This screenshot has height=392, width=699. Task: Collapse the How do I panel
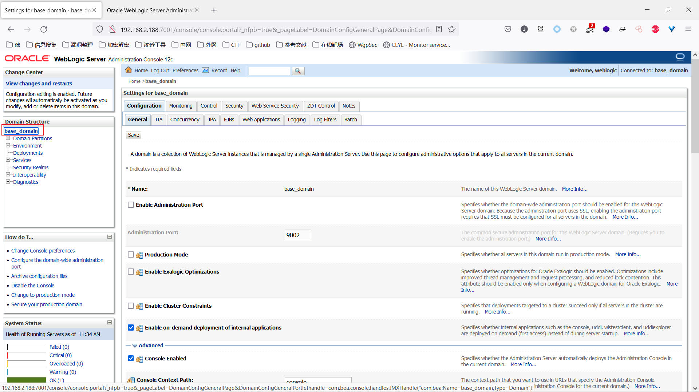109,237
